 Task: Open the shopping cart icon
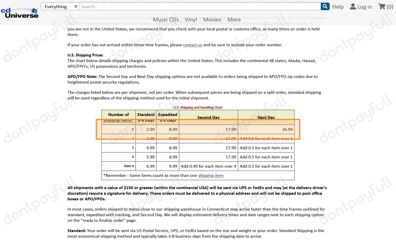coord(382,7)
